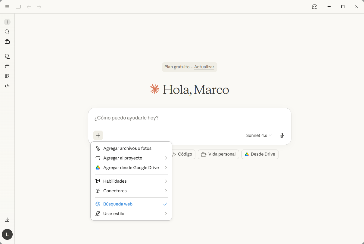
Task: Click the download icon in sidebar bottom
Action: [7, 220]
